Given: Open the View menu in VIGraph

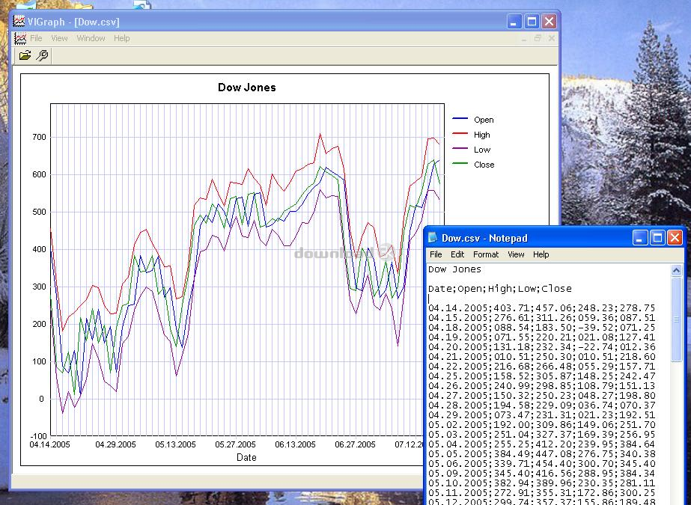Looking at the screenshot, I should click(x=59, y=38).
